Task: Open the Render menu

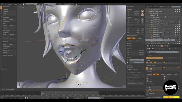Action: [x=10, y=4]
